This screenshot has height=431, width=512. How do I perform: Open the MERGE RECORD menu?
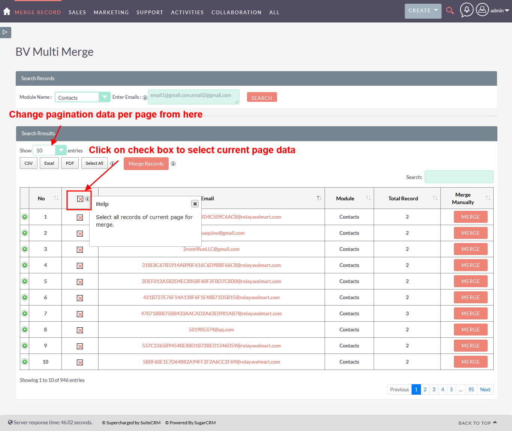(x=38, y=12)
